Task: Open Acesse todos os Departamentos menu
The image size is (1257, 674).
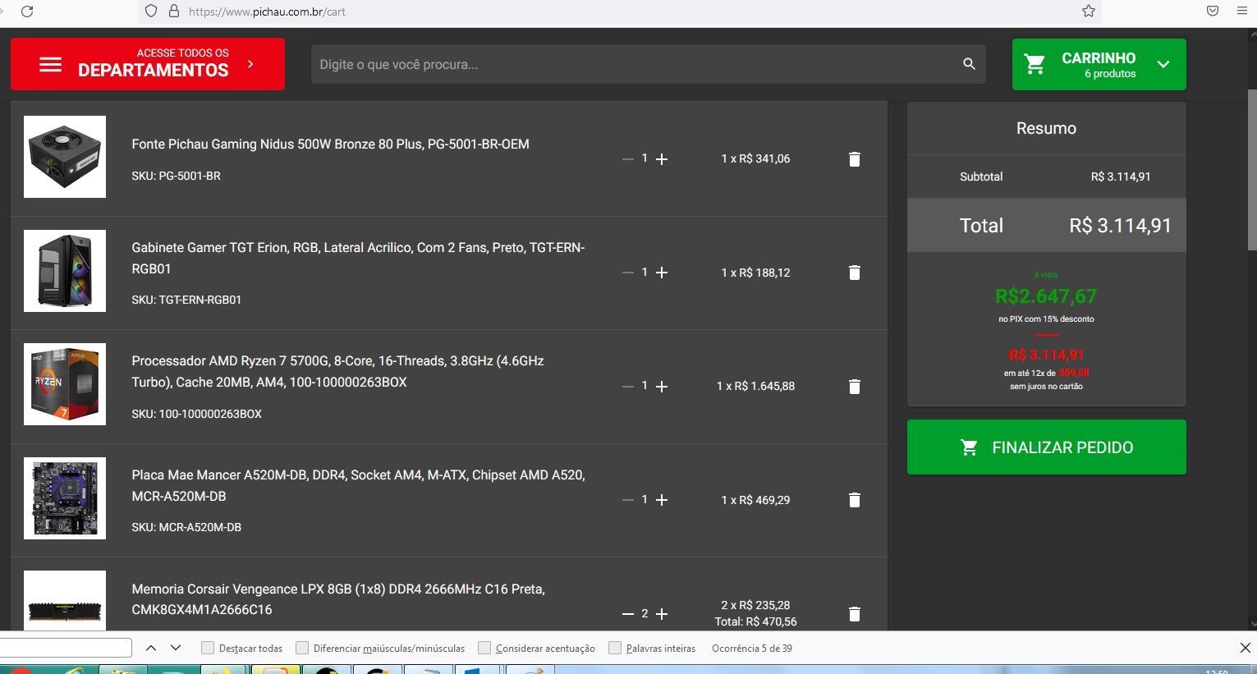Action: 148,64
